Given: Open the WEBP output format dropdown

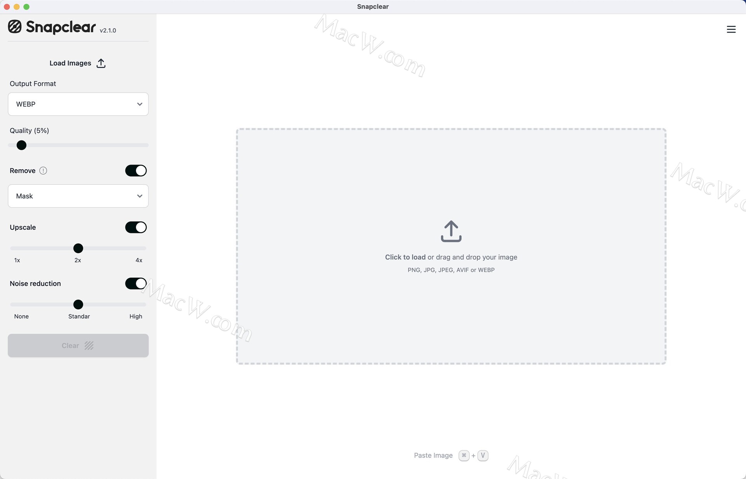Looking at the screenshot, I should coord(78,104).
